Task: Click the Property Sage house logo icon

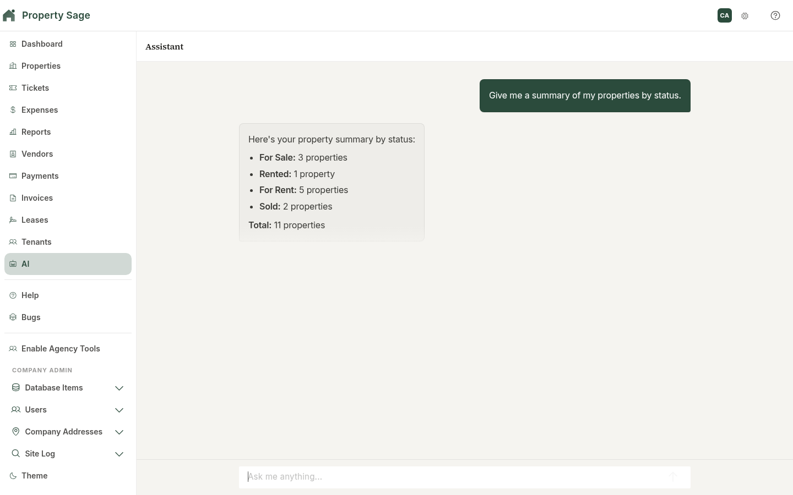Action: coord(9,15)
